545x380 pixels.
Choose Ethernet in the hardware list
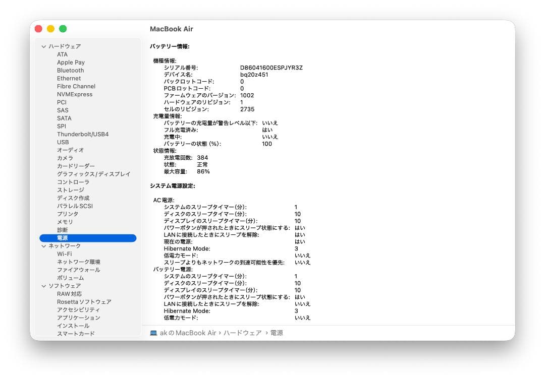[69, 78]
